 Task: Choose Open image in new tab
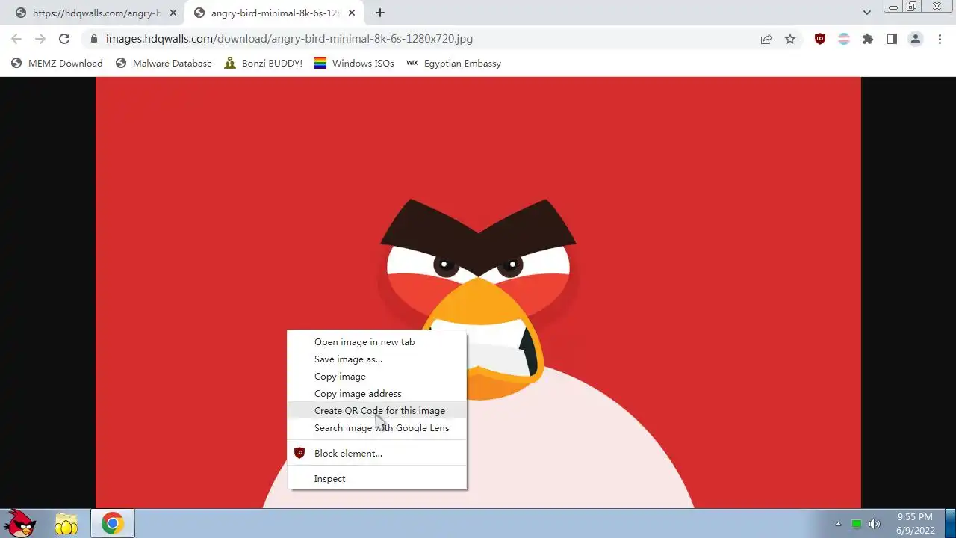pos(377,342)
